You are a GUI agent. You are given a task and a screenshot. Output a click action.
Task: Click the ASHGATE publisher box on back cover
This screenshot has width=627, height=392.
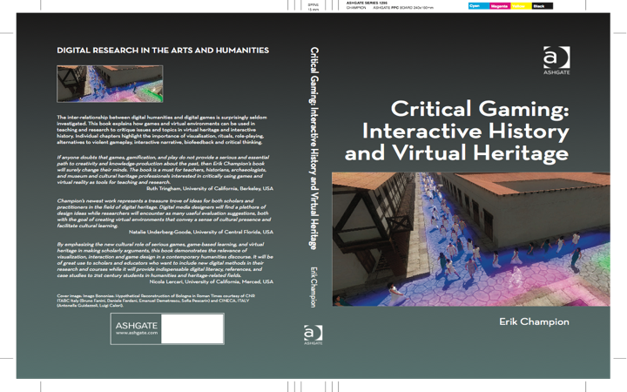coord(167,328)
